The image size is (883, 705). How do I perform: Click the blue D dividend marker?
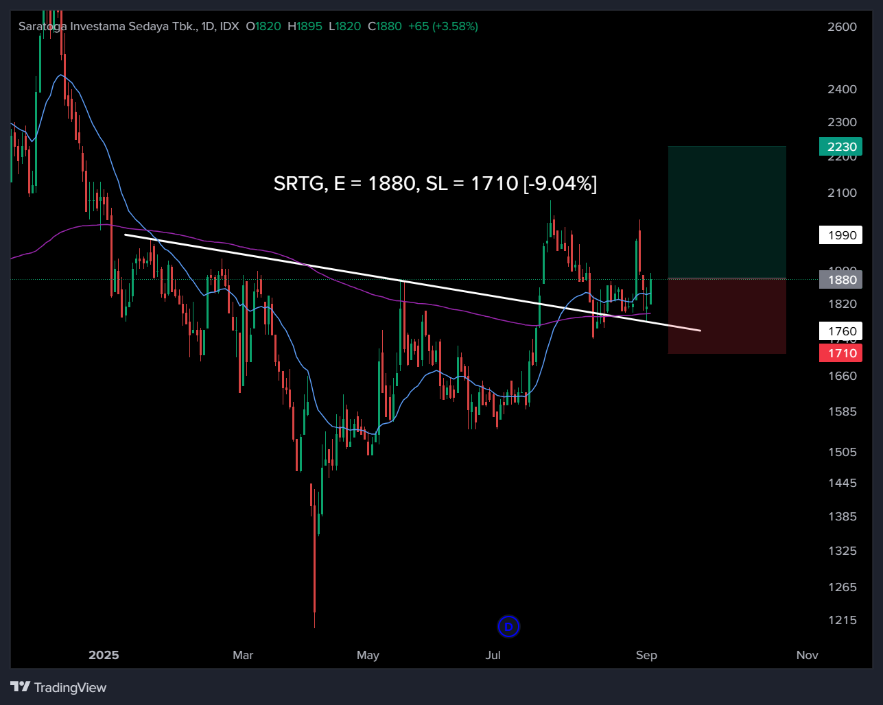(508, 626)
